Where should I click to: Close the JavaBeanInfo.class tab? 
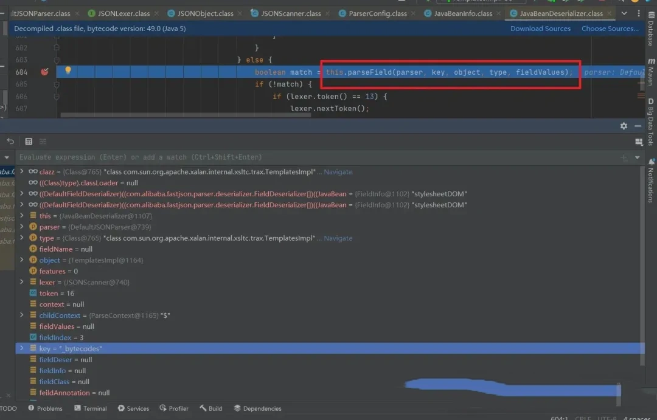pyautogui.click(x=499, y=13)
